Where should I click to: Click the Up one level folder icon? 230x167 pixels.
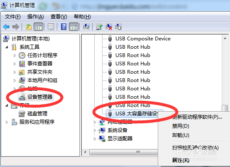tap(29, 27)
